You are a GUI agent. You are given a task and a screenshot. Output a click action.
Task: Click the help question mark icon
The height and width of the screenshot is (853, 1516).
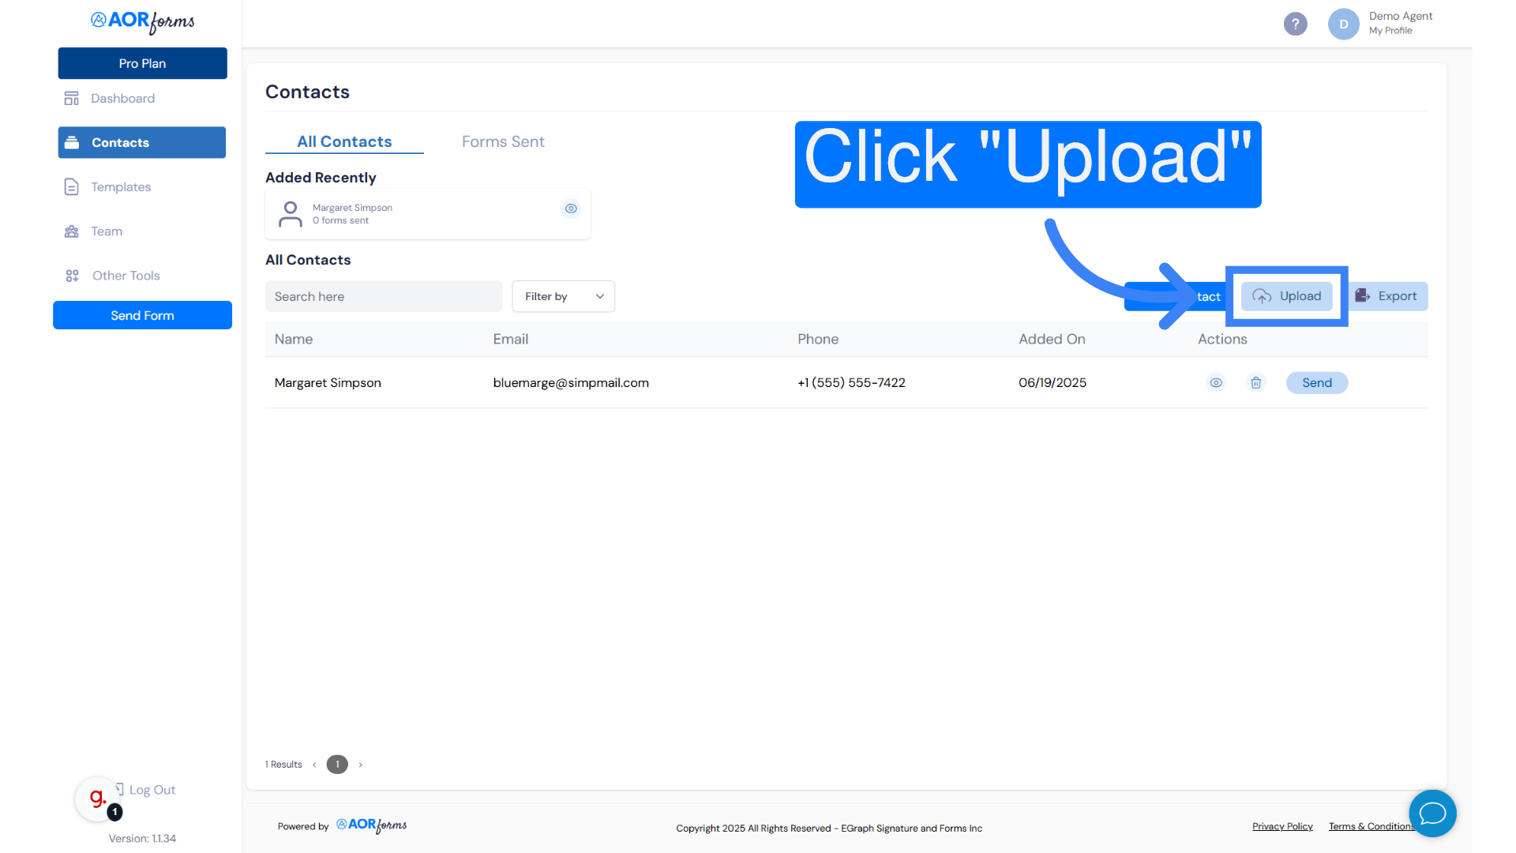(x=1295, y=24)
